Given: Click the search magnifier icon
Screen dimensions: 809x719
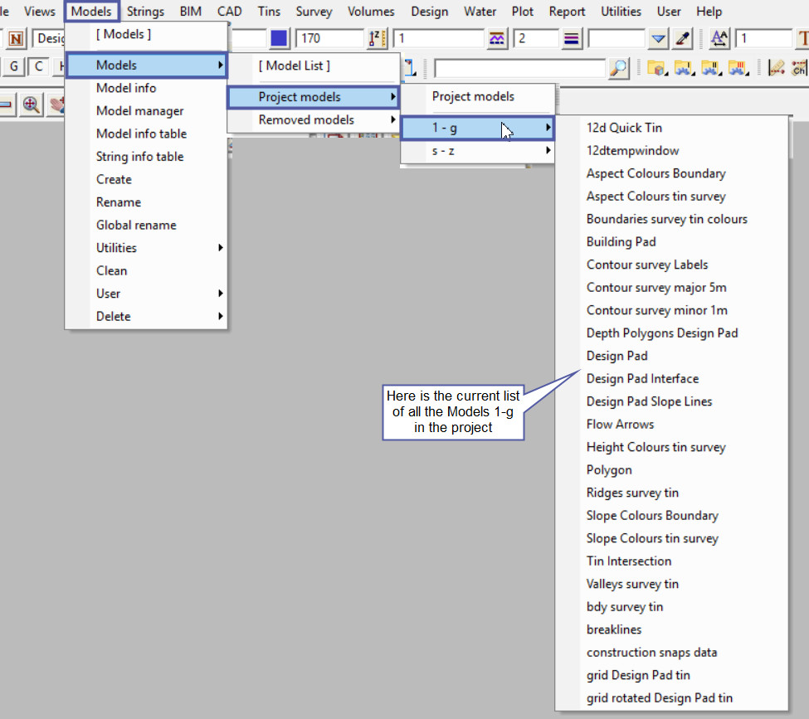Looking at the screenshot, I should pyautogui.click(x=619, y=67).
